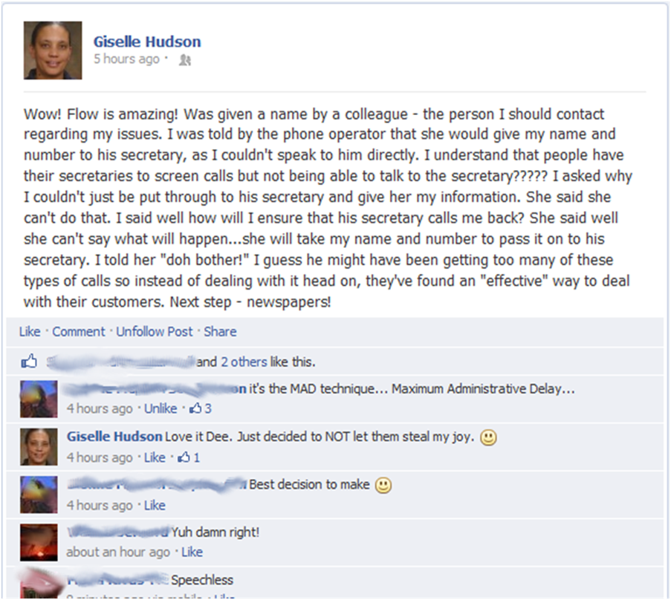The width and height of the screenshot is (671, 600).
Task: Open likes count thumbs-up with 3 on MAD comment
Action: click(201, 408)
